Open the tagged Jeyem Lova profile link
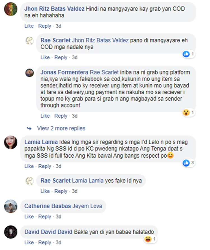 point(87,206)
